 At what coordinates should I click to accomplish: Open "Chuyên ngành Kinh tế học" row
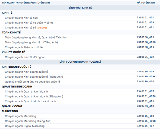coord(21,18)
